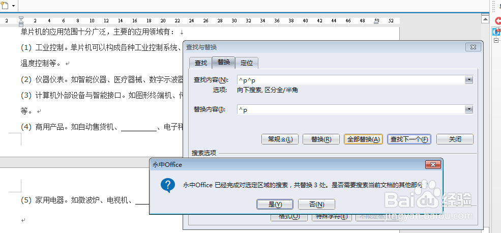
Task: Open the new document dropdown arrow
Action: 13,6
